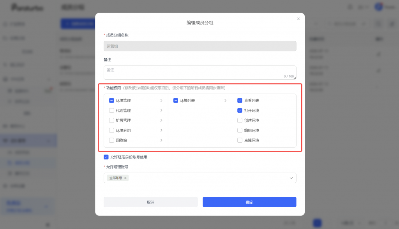Image resolution: width=399 pixels, height=229 pixels.
Task: Focus the 备注 text area
Action: click(x=200, y=73)
